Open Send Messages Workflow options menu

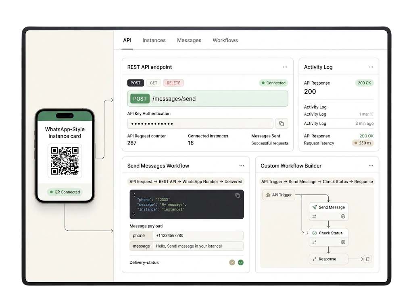pyautogui.click(x=242, y=166)
